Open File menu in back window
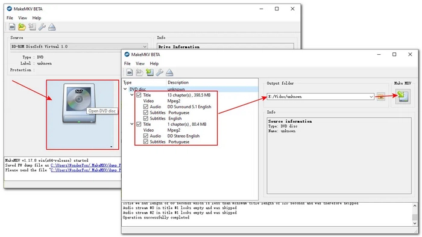This screenshot has height=237, width=422. (10, 18)
